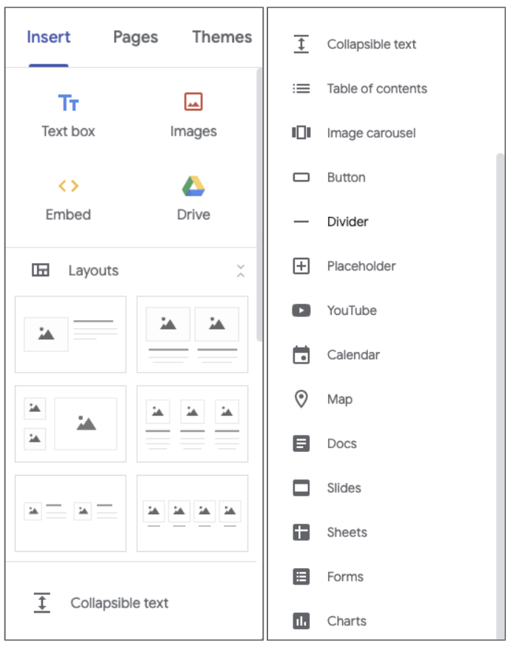Click Collapsible text label in left panel
The width and height of the screenshot is (511, 646).
click(x=119, y=603)
